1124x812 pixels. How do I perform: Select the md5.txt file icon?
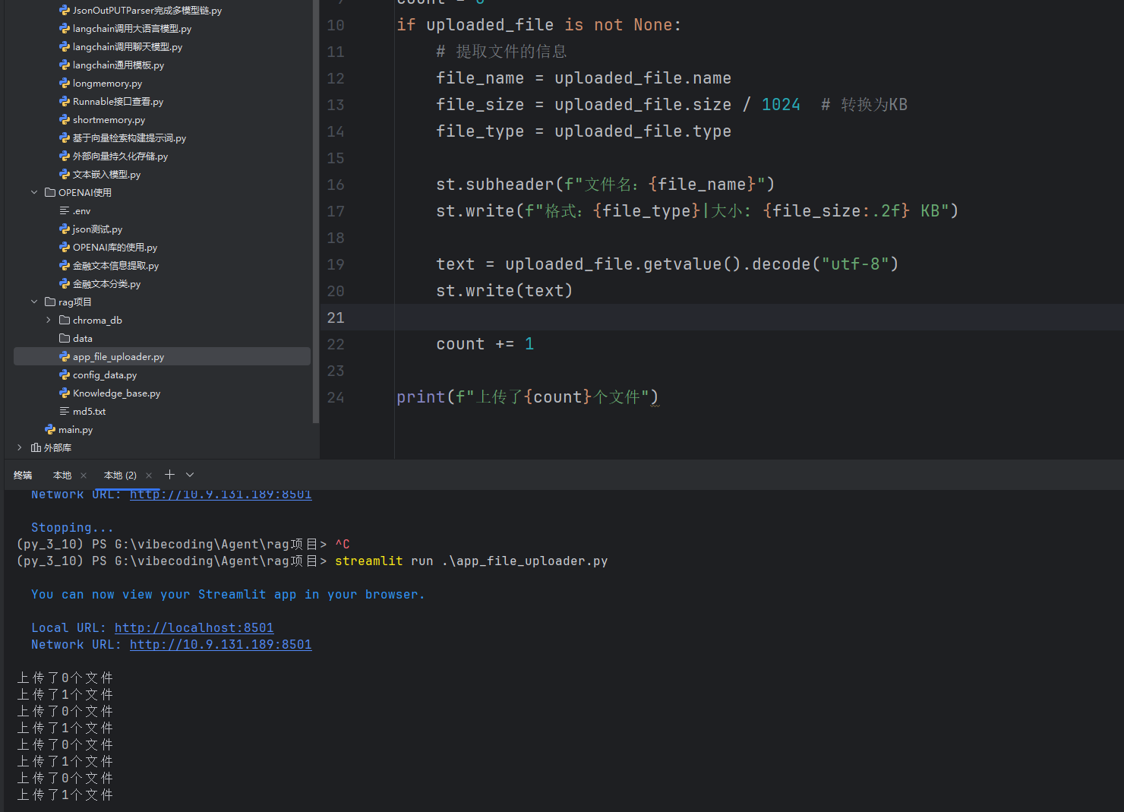(x=65, y=412)
